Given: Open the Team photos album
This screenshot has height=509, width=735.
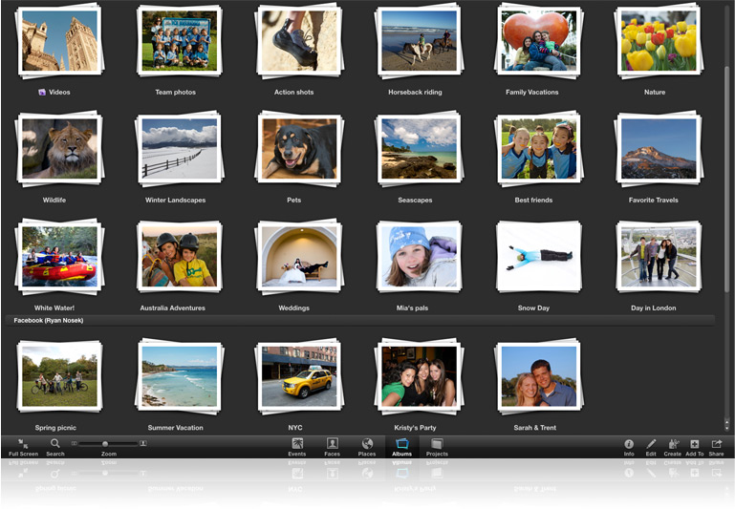Looking at the screenshot, I should (180, 41).
